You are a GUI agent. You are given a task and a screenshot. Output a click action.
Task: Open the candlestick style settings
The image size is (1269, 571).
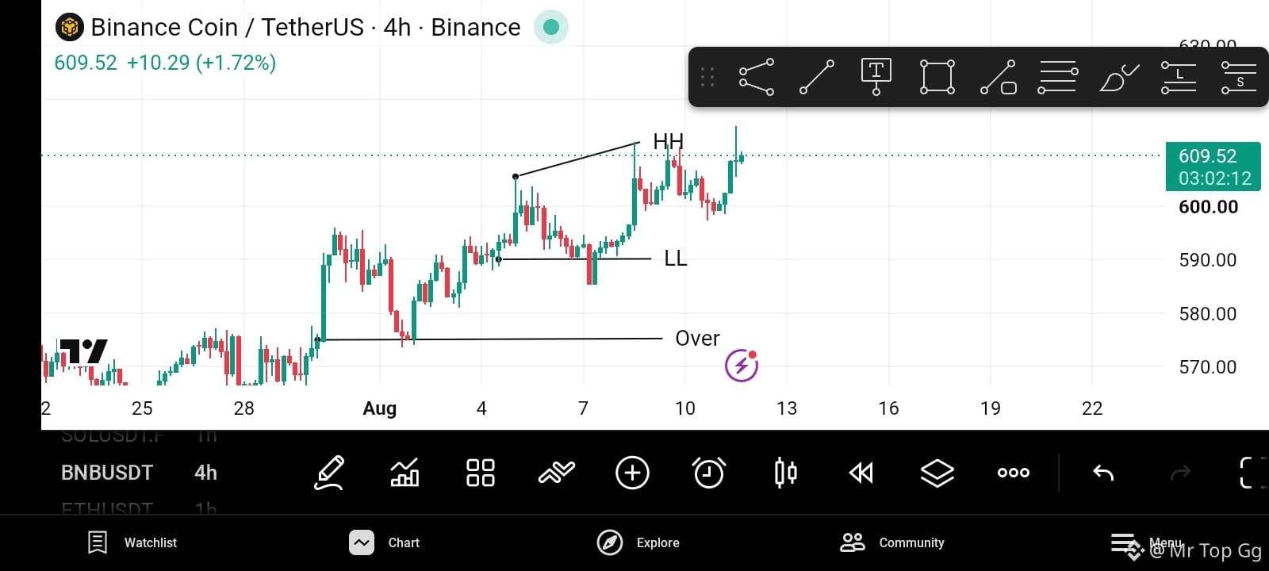tap(785, 473)
